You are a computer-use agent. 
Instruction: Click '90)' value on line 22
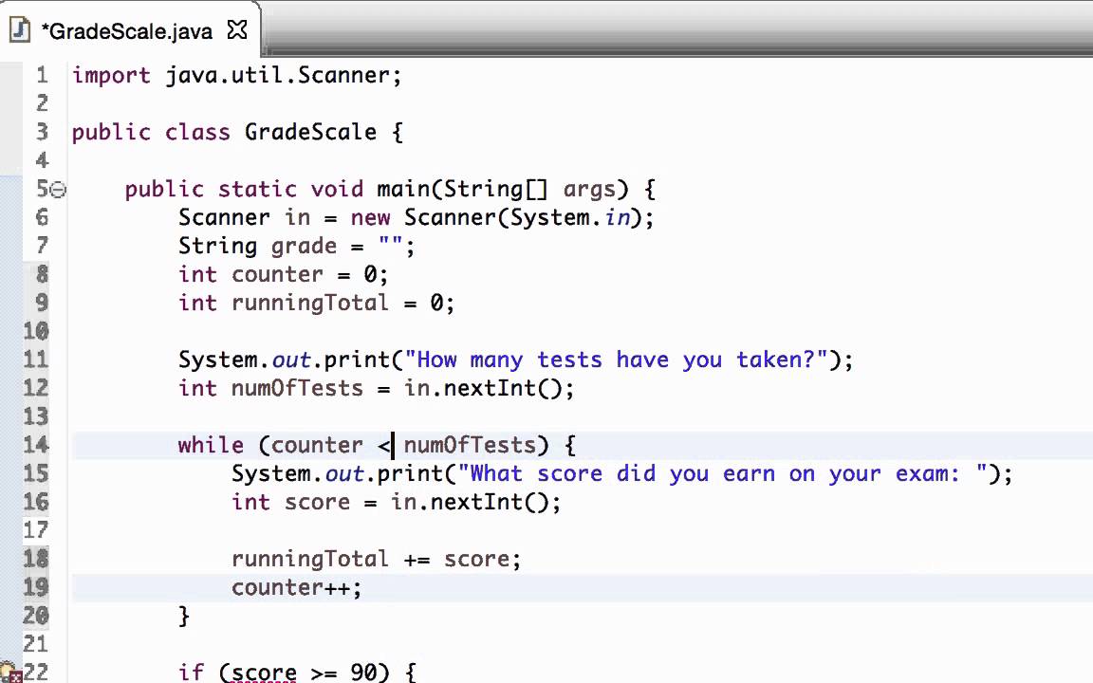pyautogui.click(x=369, y=673)
